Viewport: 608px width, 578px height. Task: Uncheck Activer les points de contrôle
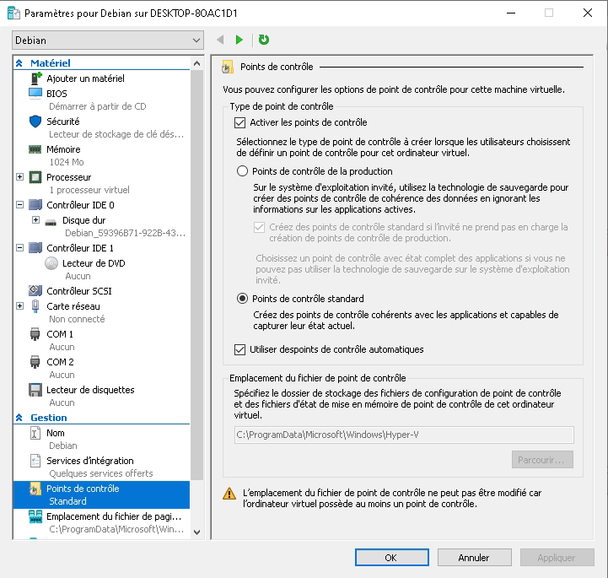click(240, 122)
